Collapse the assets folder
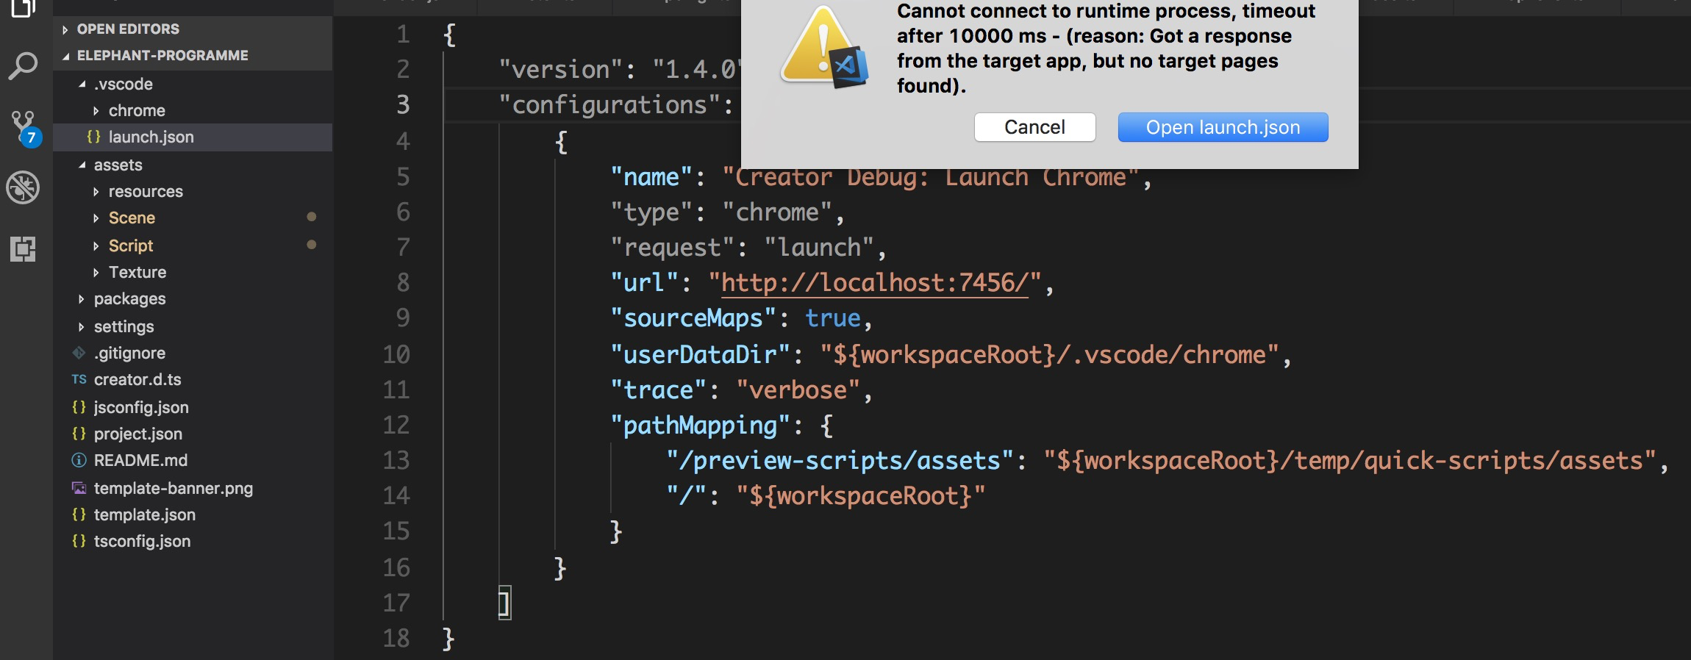The image size is (1691, 660). [118, 165]
